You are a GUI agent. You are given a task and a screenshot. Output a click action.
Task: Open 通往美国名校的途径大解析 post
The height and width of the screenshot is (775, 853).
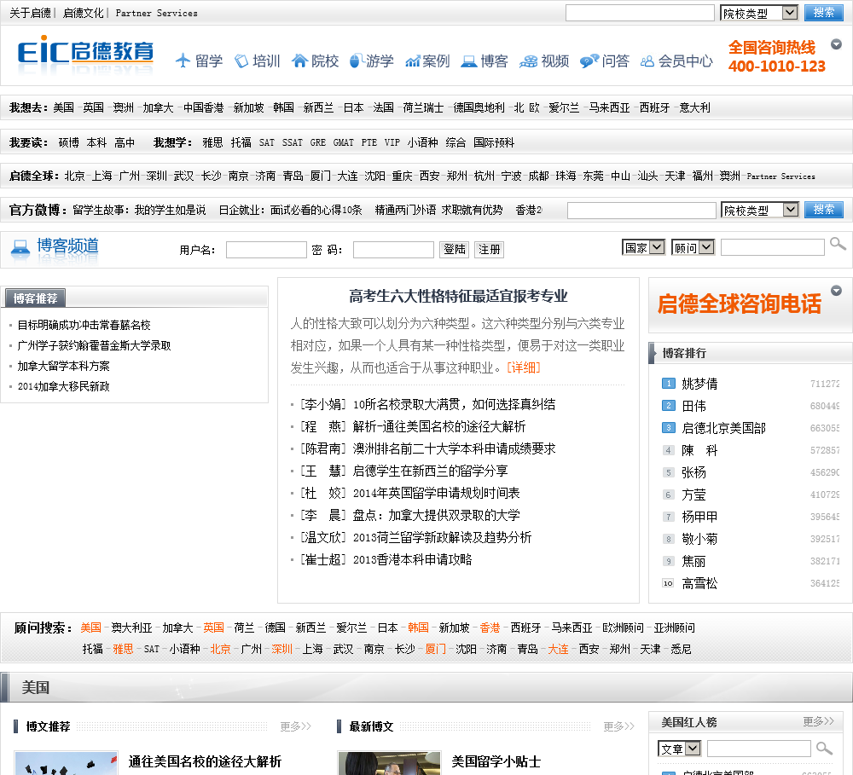(x=205, y=761)
